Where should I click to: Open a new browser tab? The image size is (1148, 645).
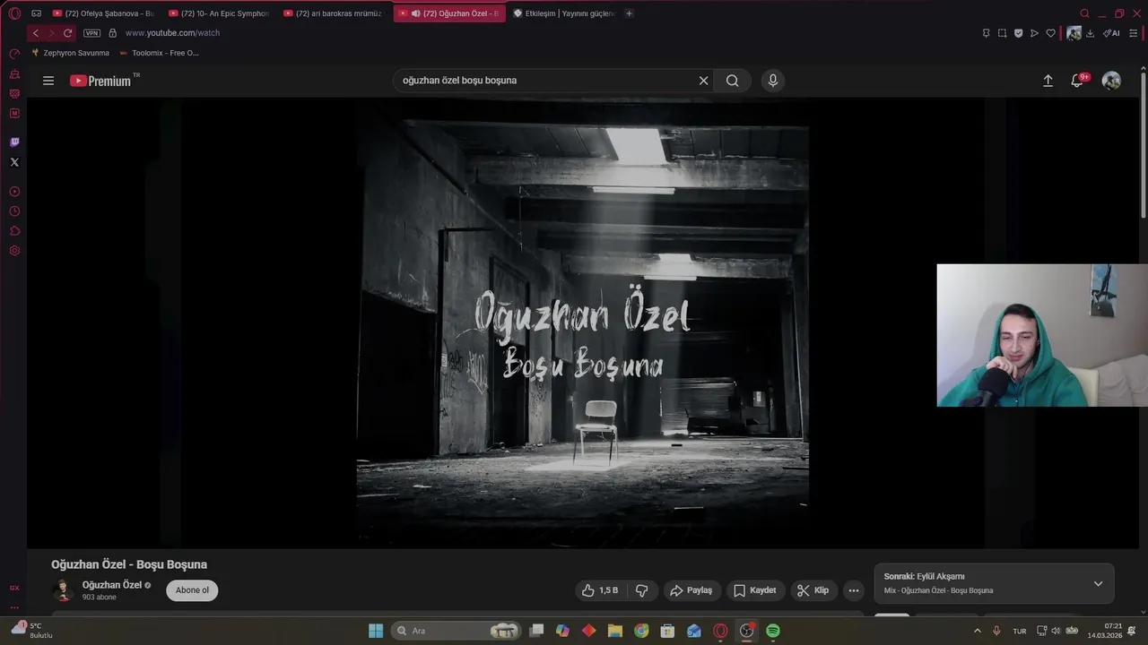(629, 13)
